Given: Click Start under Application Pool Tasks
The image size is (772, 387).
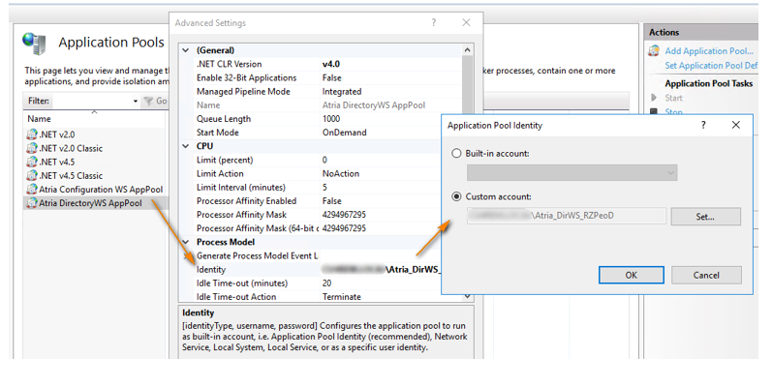Looking at the screenshot, I should 673,98.
